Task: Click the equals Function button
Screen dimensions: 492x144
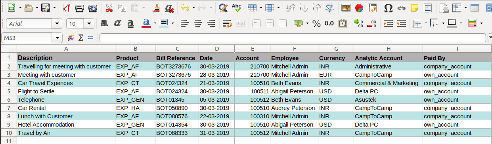Action: pos(91,38)
